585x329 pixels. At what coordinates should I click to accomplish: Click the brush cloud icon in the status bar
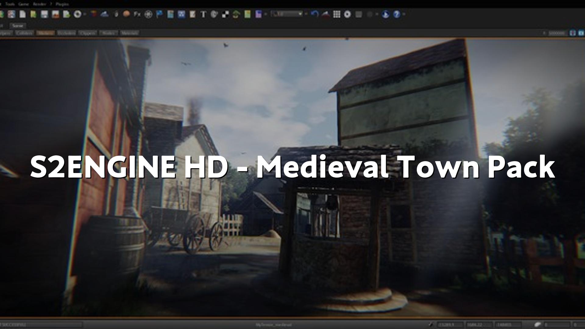point(538,324)
